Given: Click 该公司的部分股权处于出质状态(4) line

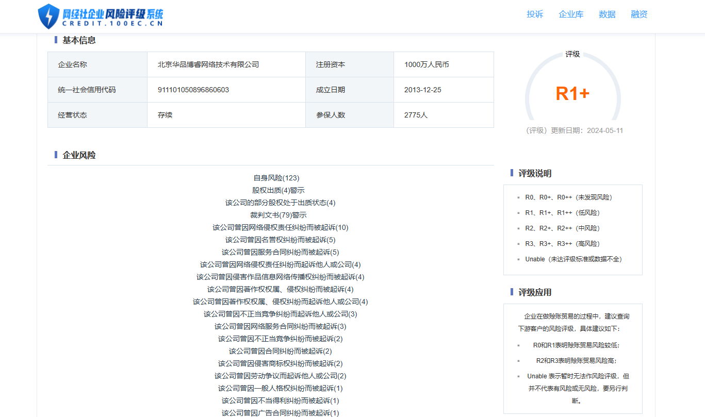Looking at the screenshot, I should point(281,203).
